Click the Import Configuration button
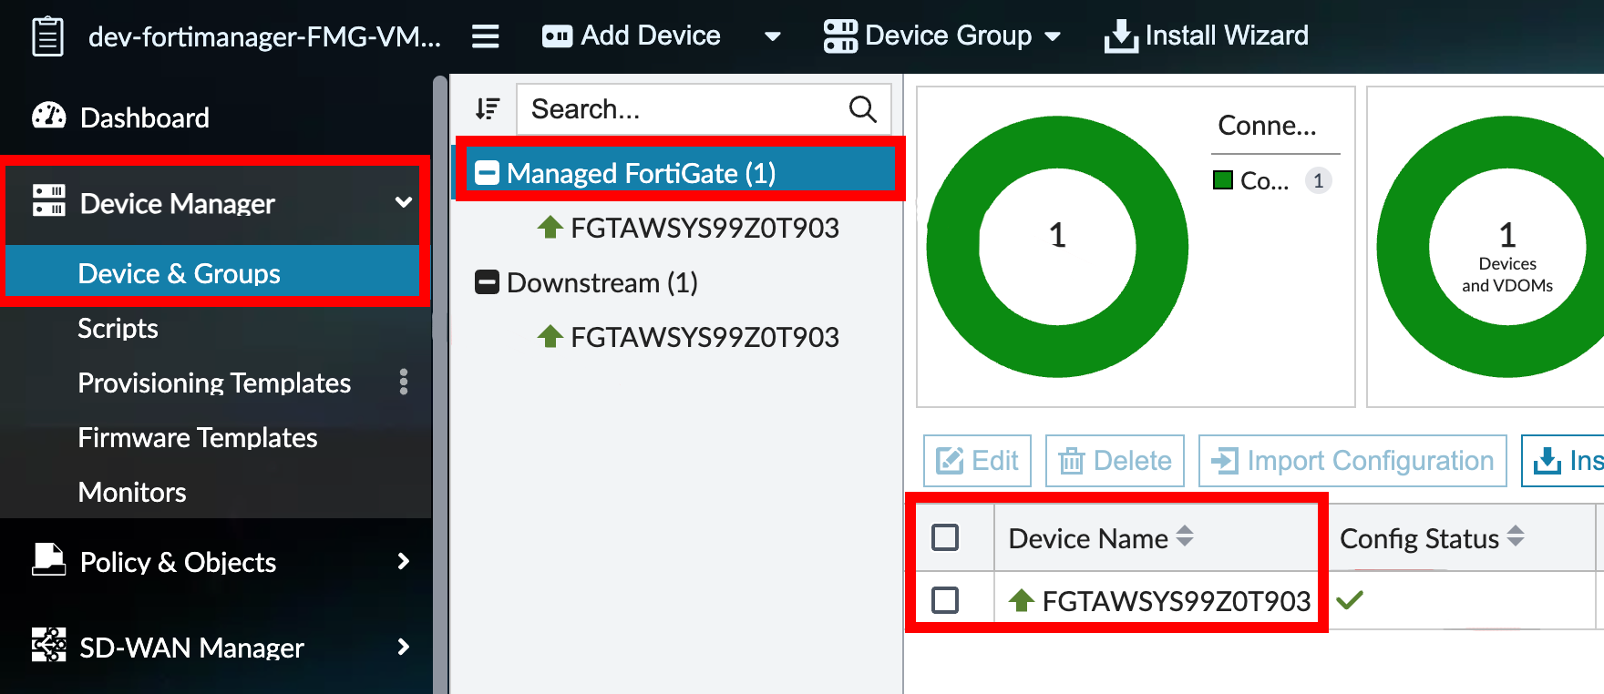The height and width of the screenshot is (694, 1604). pos(1352,461)
